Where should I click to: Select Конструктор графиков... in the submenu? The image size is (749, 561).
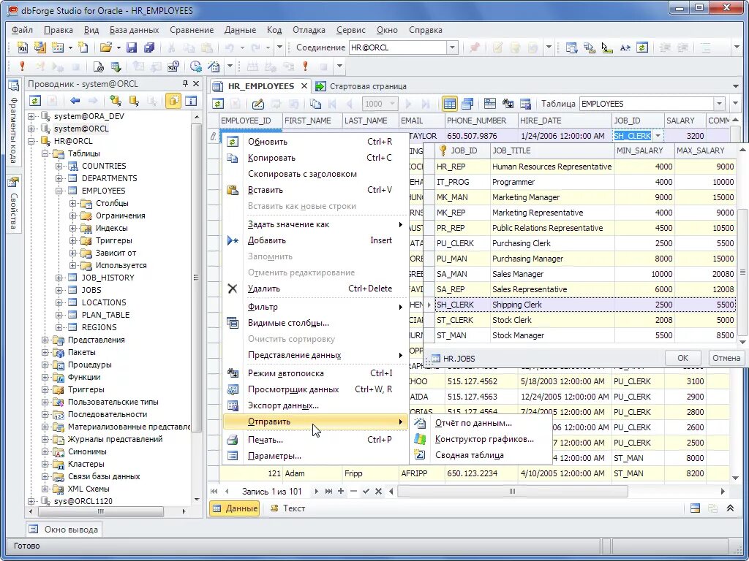pos(481,439)
